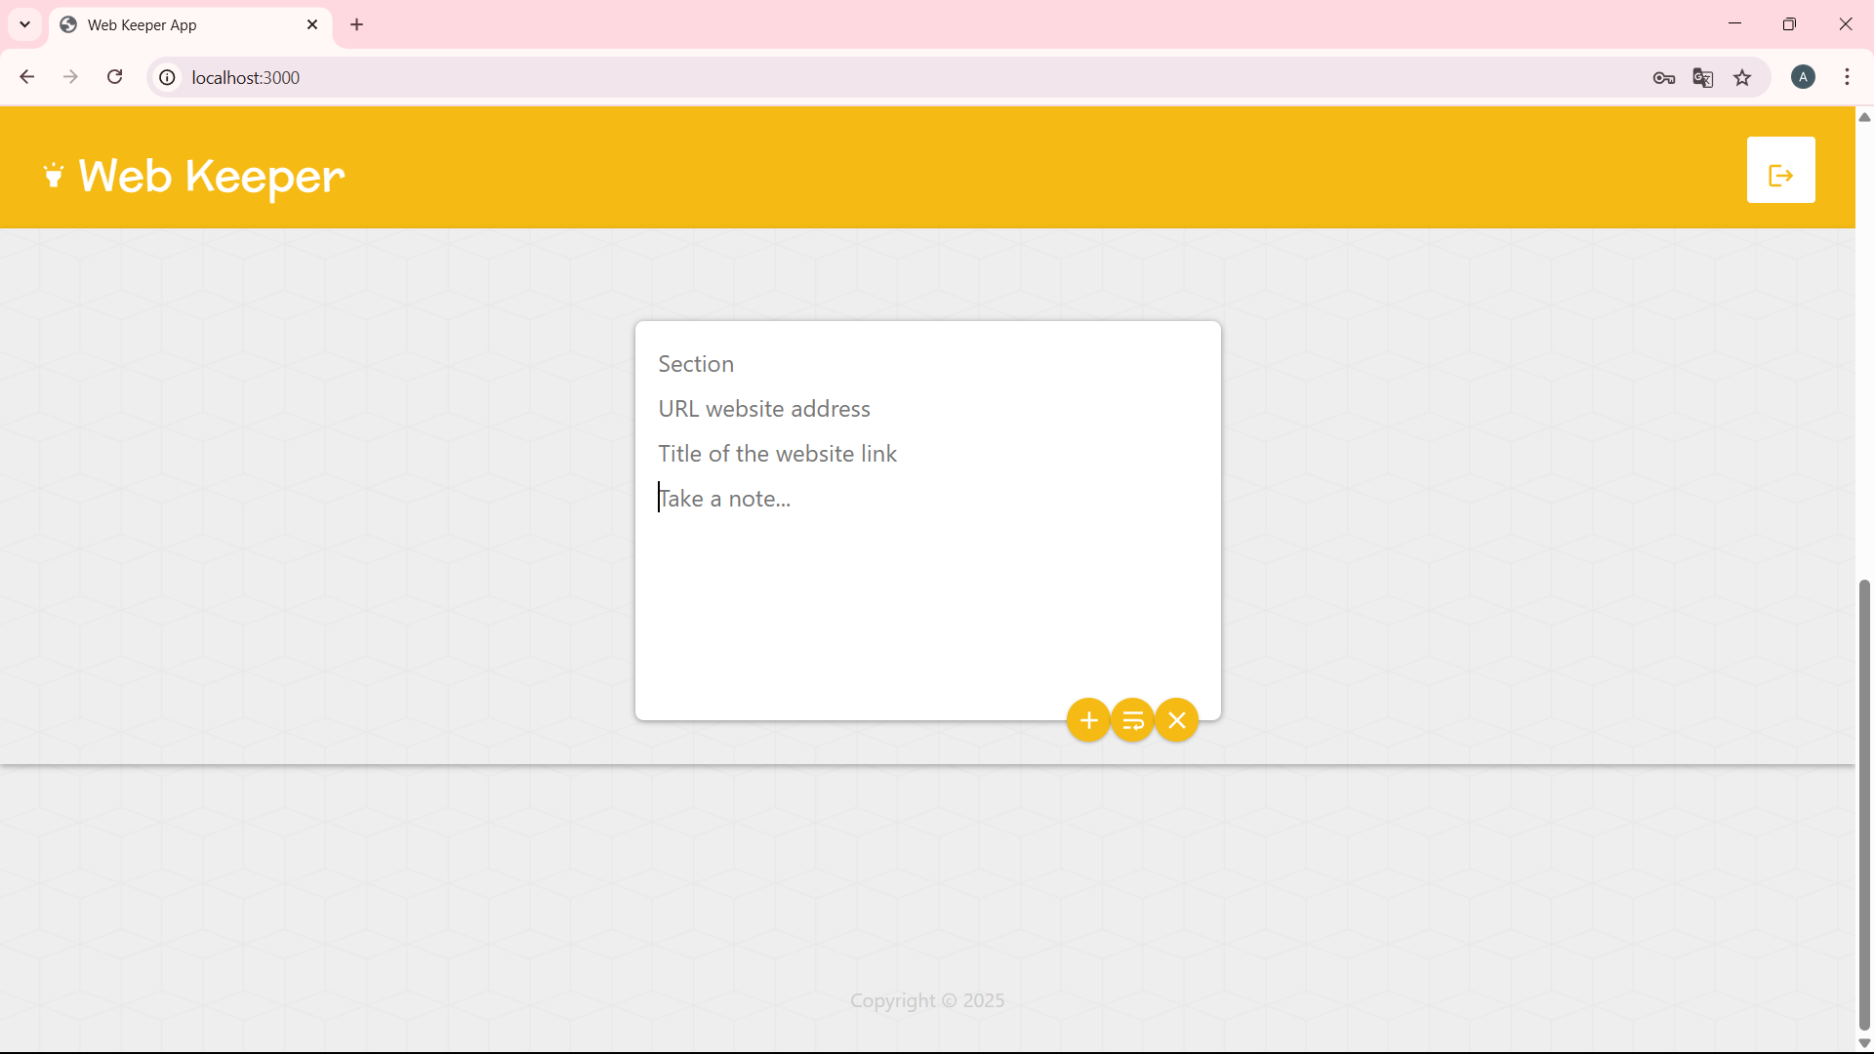Click the yellow X cancel note button
This screenshot has width=1874, height=1054.
[x=1177, y=720]
